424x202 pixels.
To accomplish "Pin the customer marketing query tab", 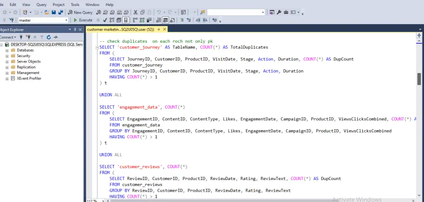I will 159,29.
